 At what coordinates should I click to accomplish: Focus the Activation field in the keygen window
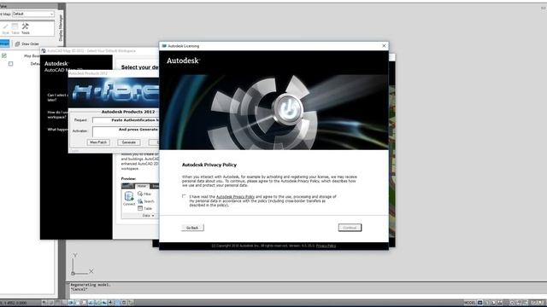tap(126, 131)
